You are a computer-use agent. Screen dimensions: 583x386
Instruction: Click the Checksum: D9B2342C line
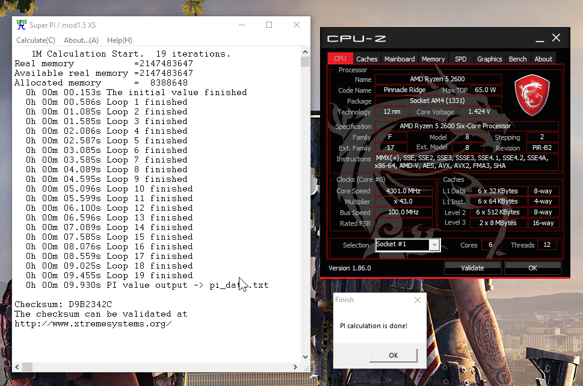[63, 304]
